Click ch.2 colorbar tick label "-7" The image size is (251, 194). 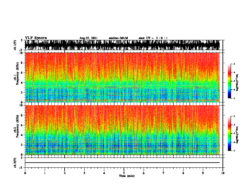pyautogui.click(x=234, y=151)
